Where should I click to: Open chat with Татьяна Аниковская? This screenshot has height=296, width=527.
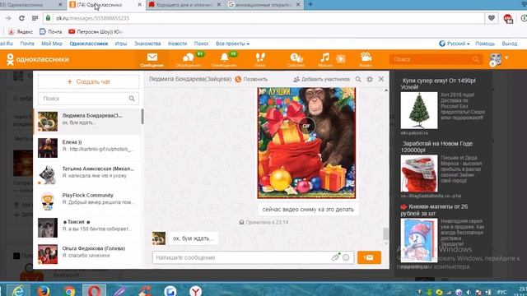(87, 174)
